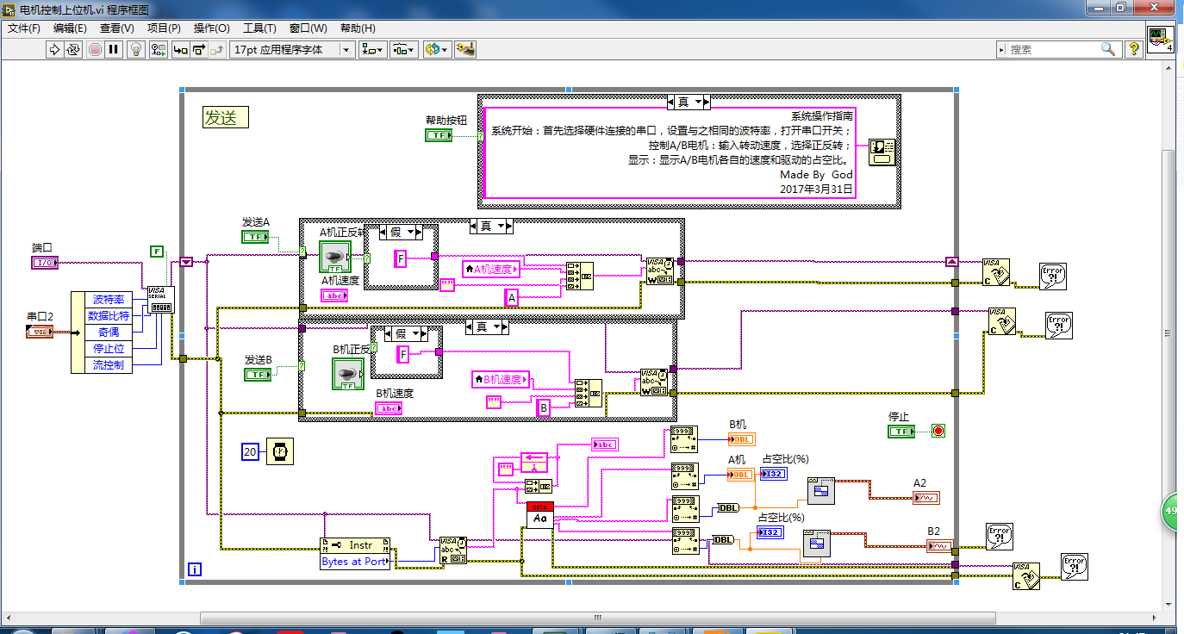The width and height of the screenshot is (1184, 634).
Task: Select the Wait (ms) wristwatch node
Action: click(x=279, y=451)
